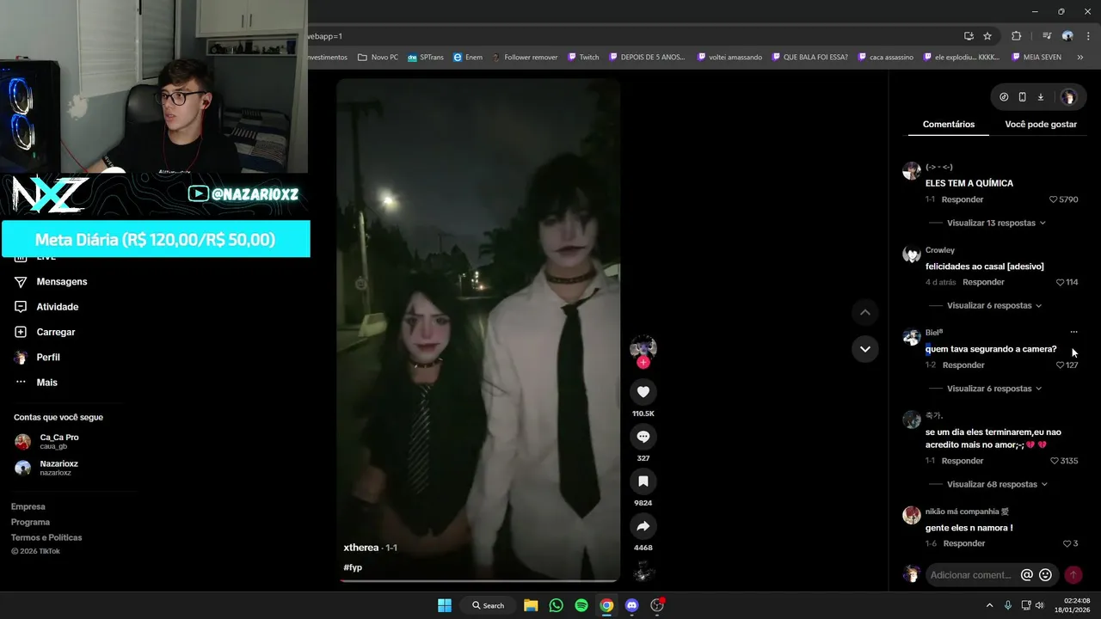Open the Empresa footer link

(x=28, y=506)
